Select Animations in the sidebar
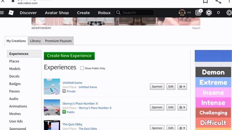232x130 pixels. (x=18, y=106)
